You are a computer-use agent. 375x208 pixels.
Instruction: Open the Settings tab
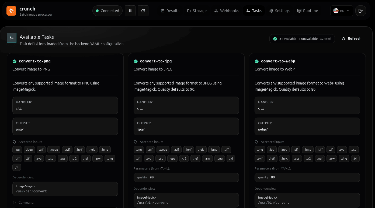(x=279, y=11)
